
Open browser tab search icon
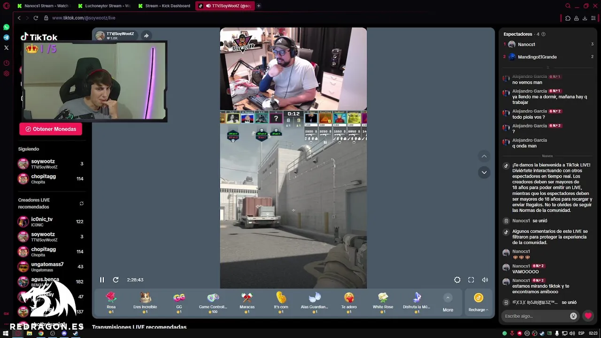click(568, 6)
